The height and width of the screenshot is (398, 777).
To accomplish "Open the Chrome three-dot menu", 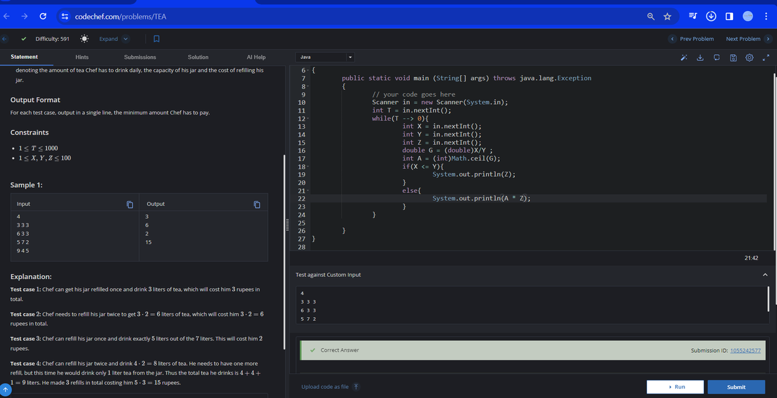I will click(767, 16).
